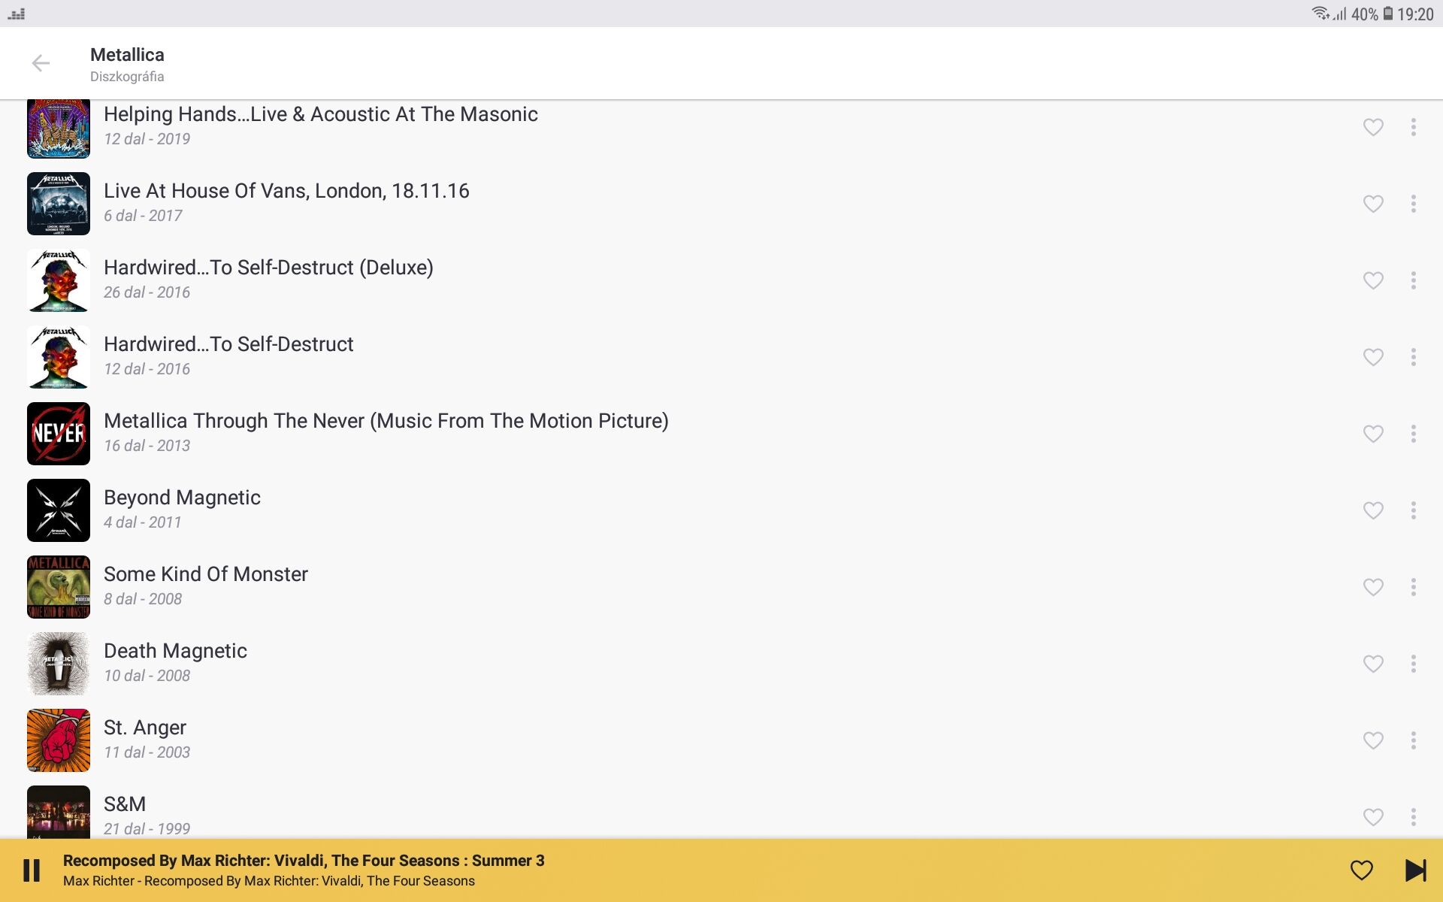Screen dimensions: 1443x902
Task: Open more options for St. Anger
Action: pos(1414,740)
